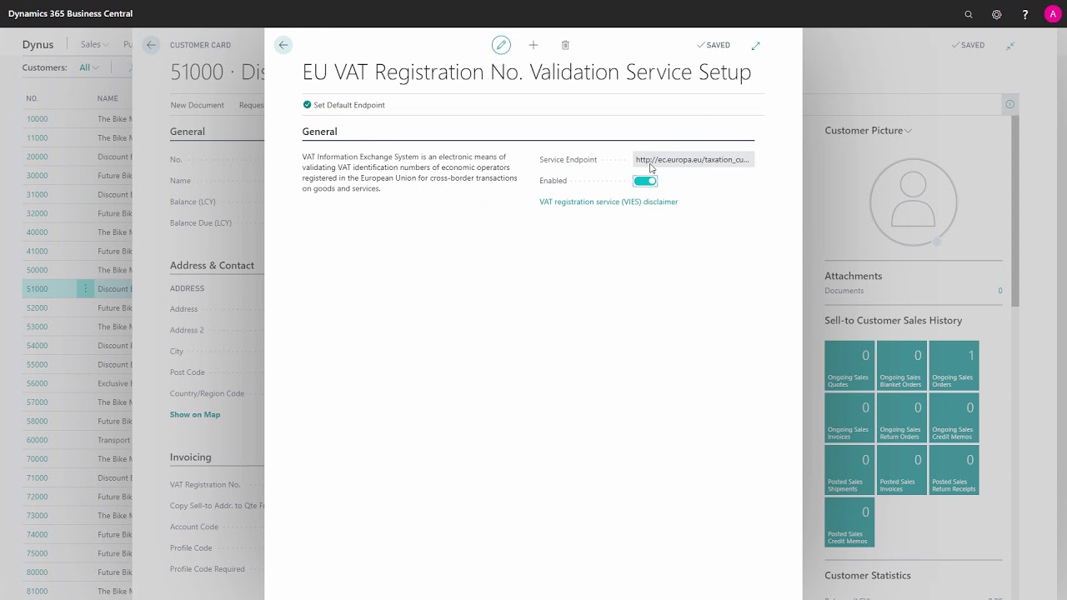Collapse the Customer Card page view icon
The height and width of the screenshot is (600, 1067).
tap(1010, 45)
